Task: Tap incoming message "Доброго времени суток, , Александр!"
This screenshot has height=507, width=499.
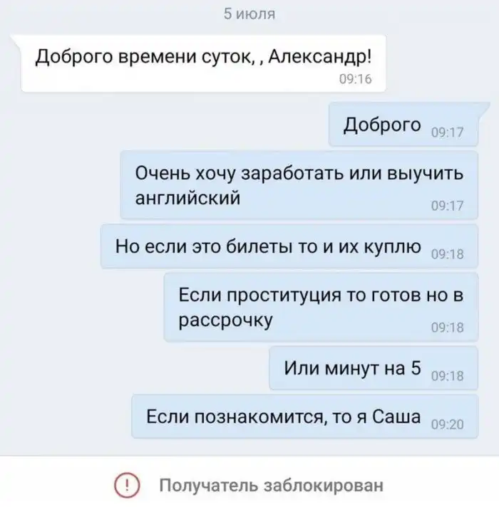Action: 204,63
